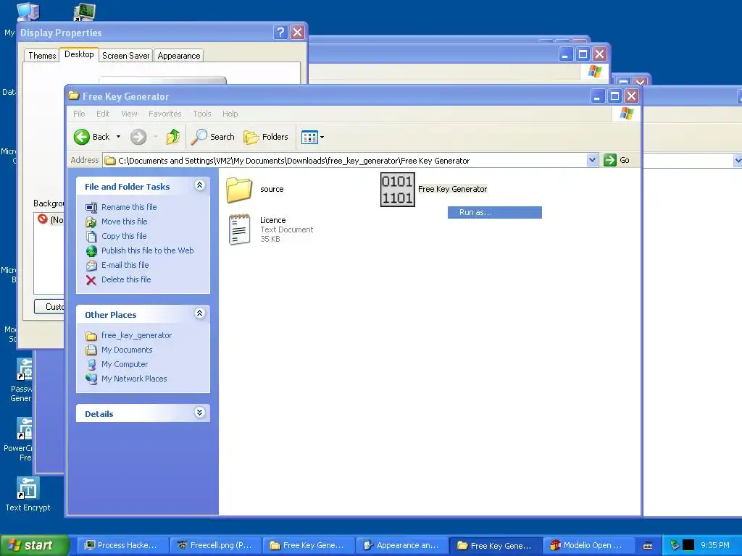Viewport: 742px width, 556px height.
Task: Select the Licence text document icon
Action: pyautogui.click(x=239, y=229)
